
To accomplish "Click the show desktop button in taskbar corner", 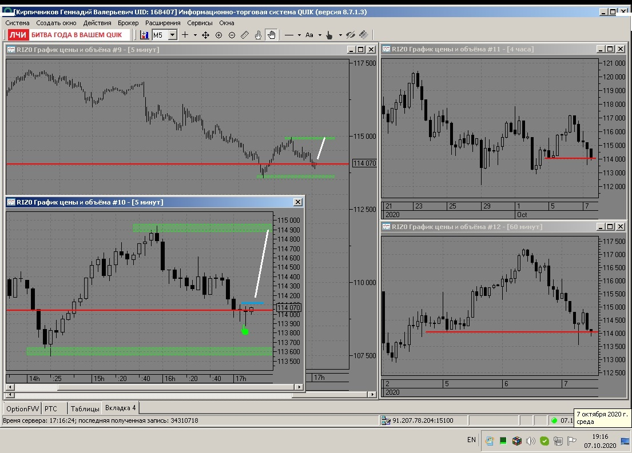I will 626,441.
